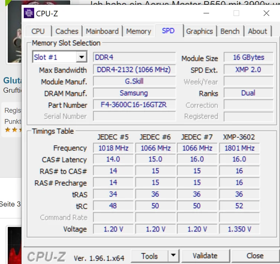Click the 1801 MHz XMP frequency cell
The height and width of the screenshot is (264, 280).
pyautogui.click(x=239, y=148)
